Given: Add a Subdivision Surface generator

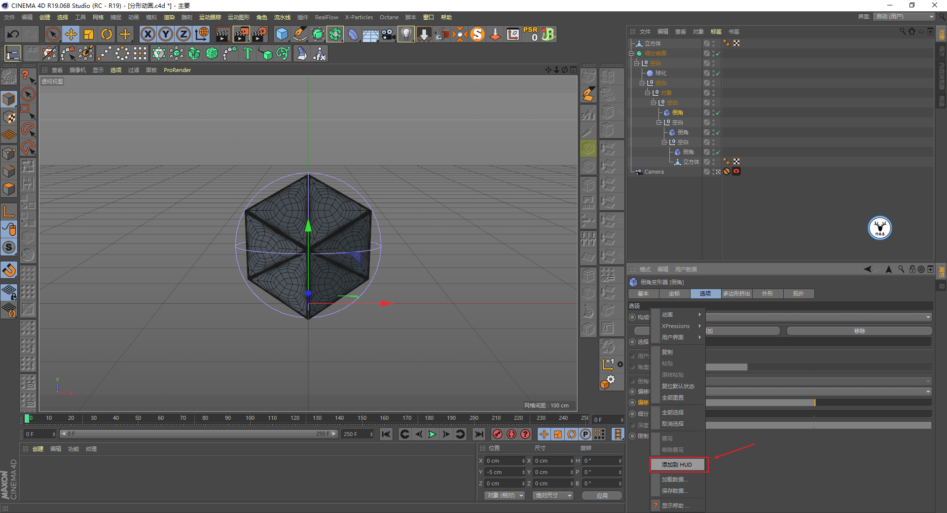Looking at the screenshot, I should (318, 34).
